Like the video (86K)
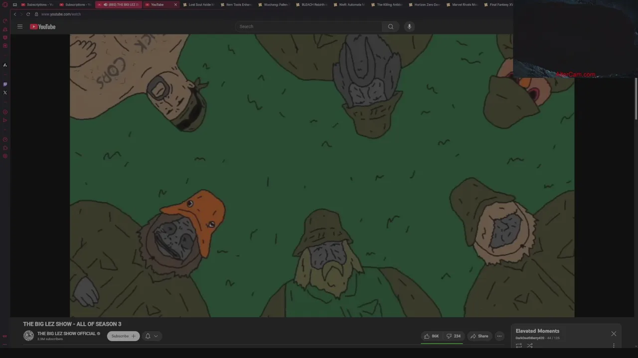This screenshot has width=638, height=358. click(432, 336)
